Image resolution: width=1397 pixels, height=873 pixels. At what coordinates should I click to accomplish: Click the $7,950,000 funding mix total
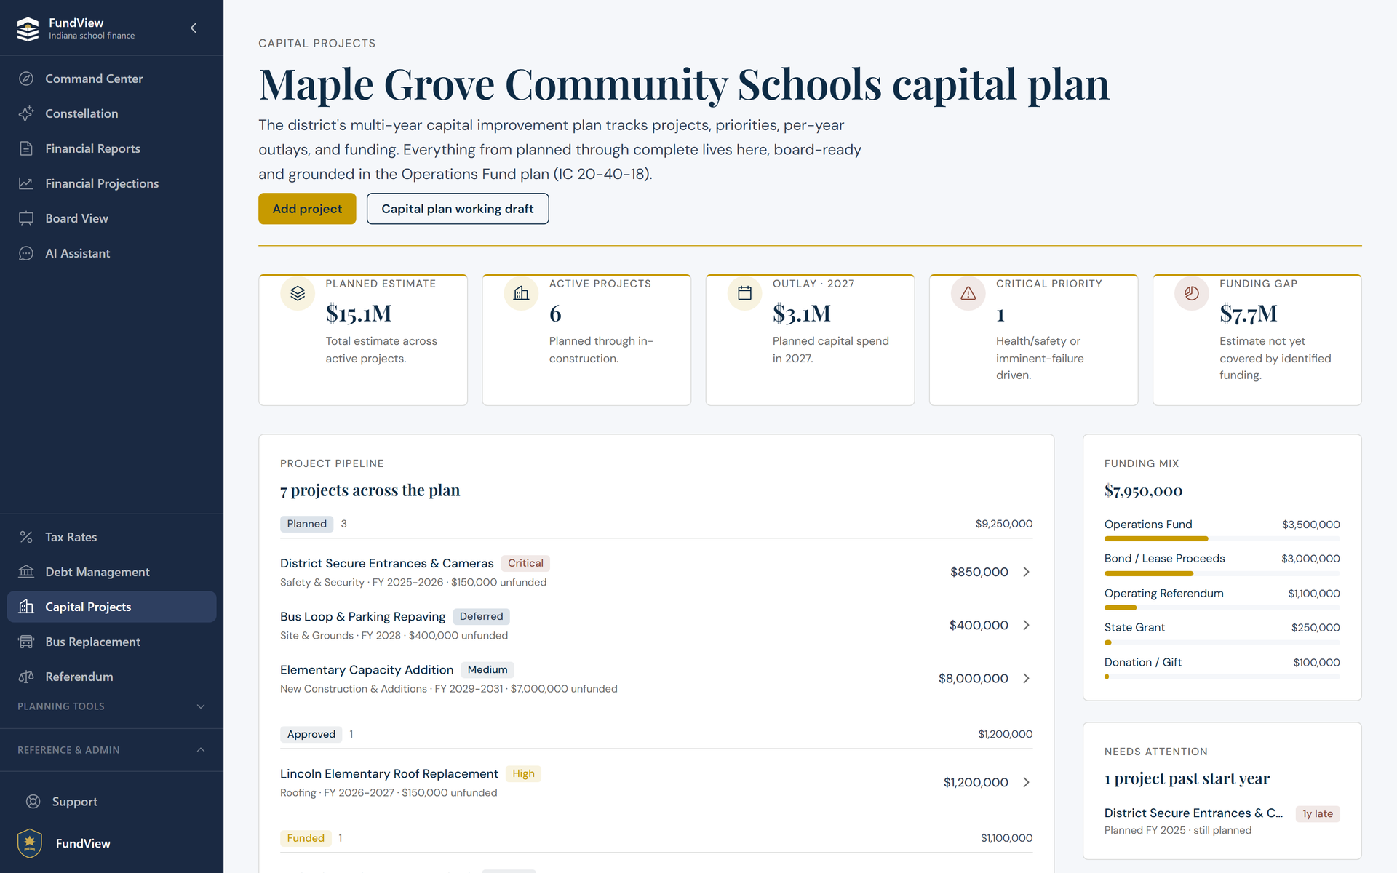coord(1143,490)
